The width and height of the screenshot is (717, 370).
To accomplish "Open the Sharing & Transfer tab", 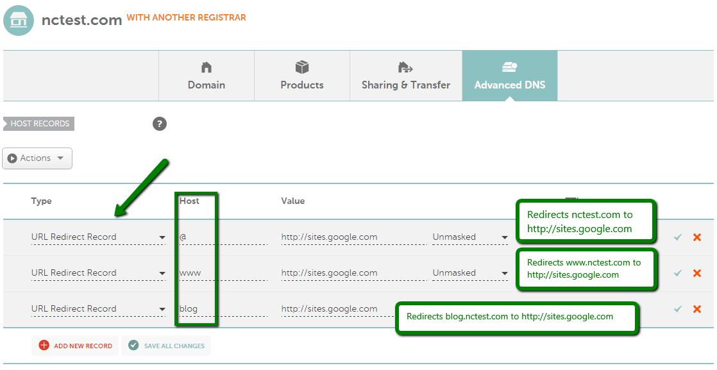I will click(x=406, y=76).
